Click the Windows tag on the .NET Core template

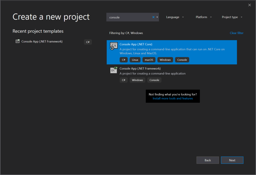point(165,60)
